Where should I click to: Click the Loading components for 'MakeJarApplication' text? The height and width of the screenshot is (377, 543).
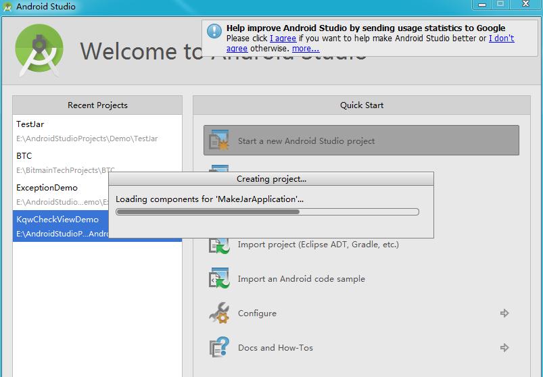coord(210,199)
